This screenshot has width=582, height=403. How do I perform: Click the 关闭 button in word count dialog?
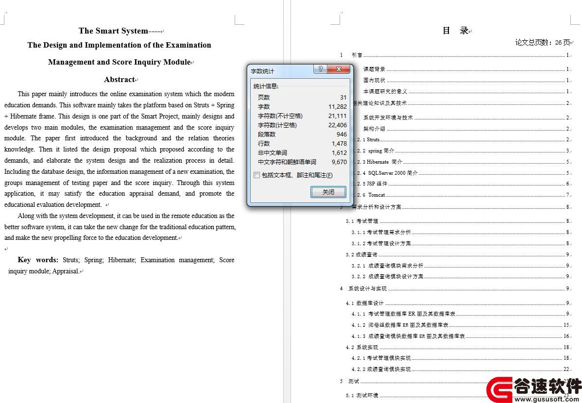[328, 192]
